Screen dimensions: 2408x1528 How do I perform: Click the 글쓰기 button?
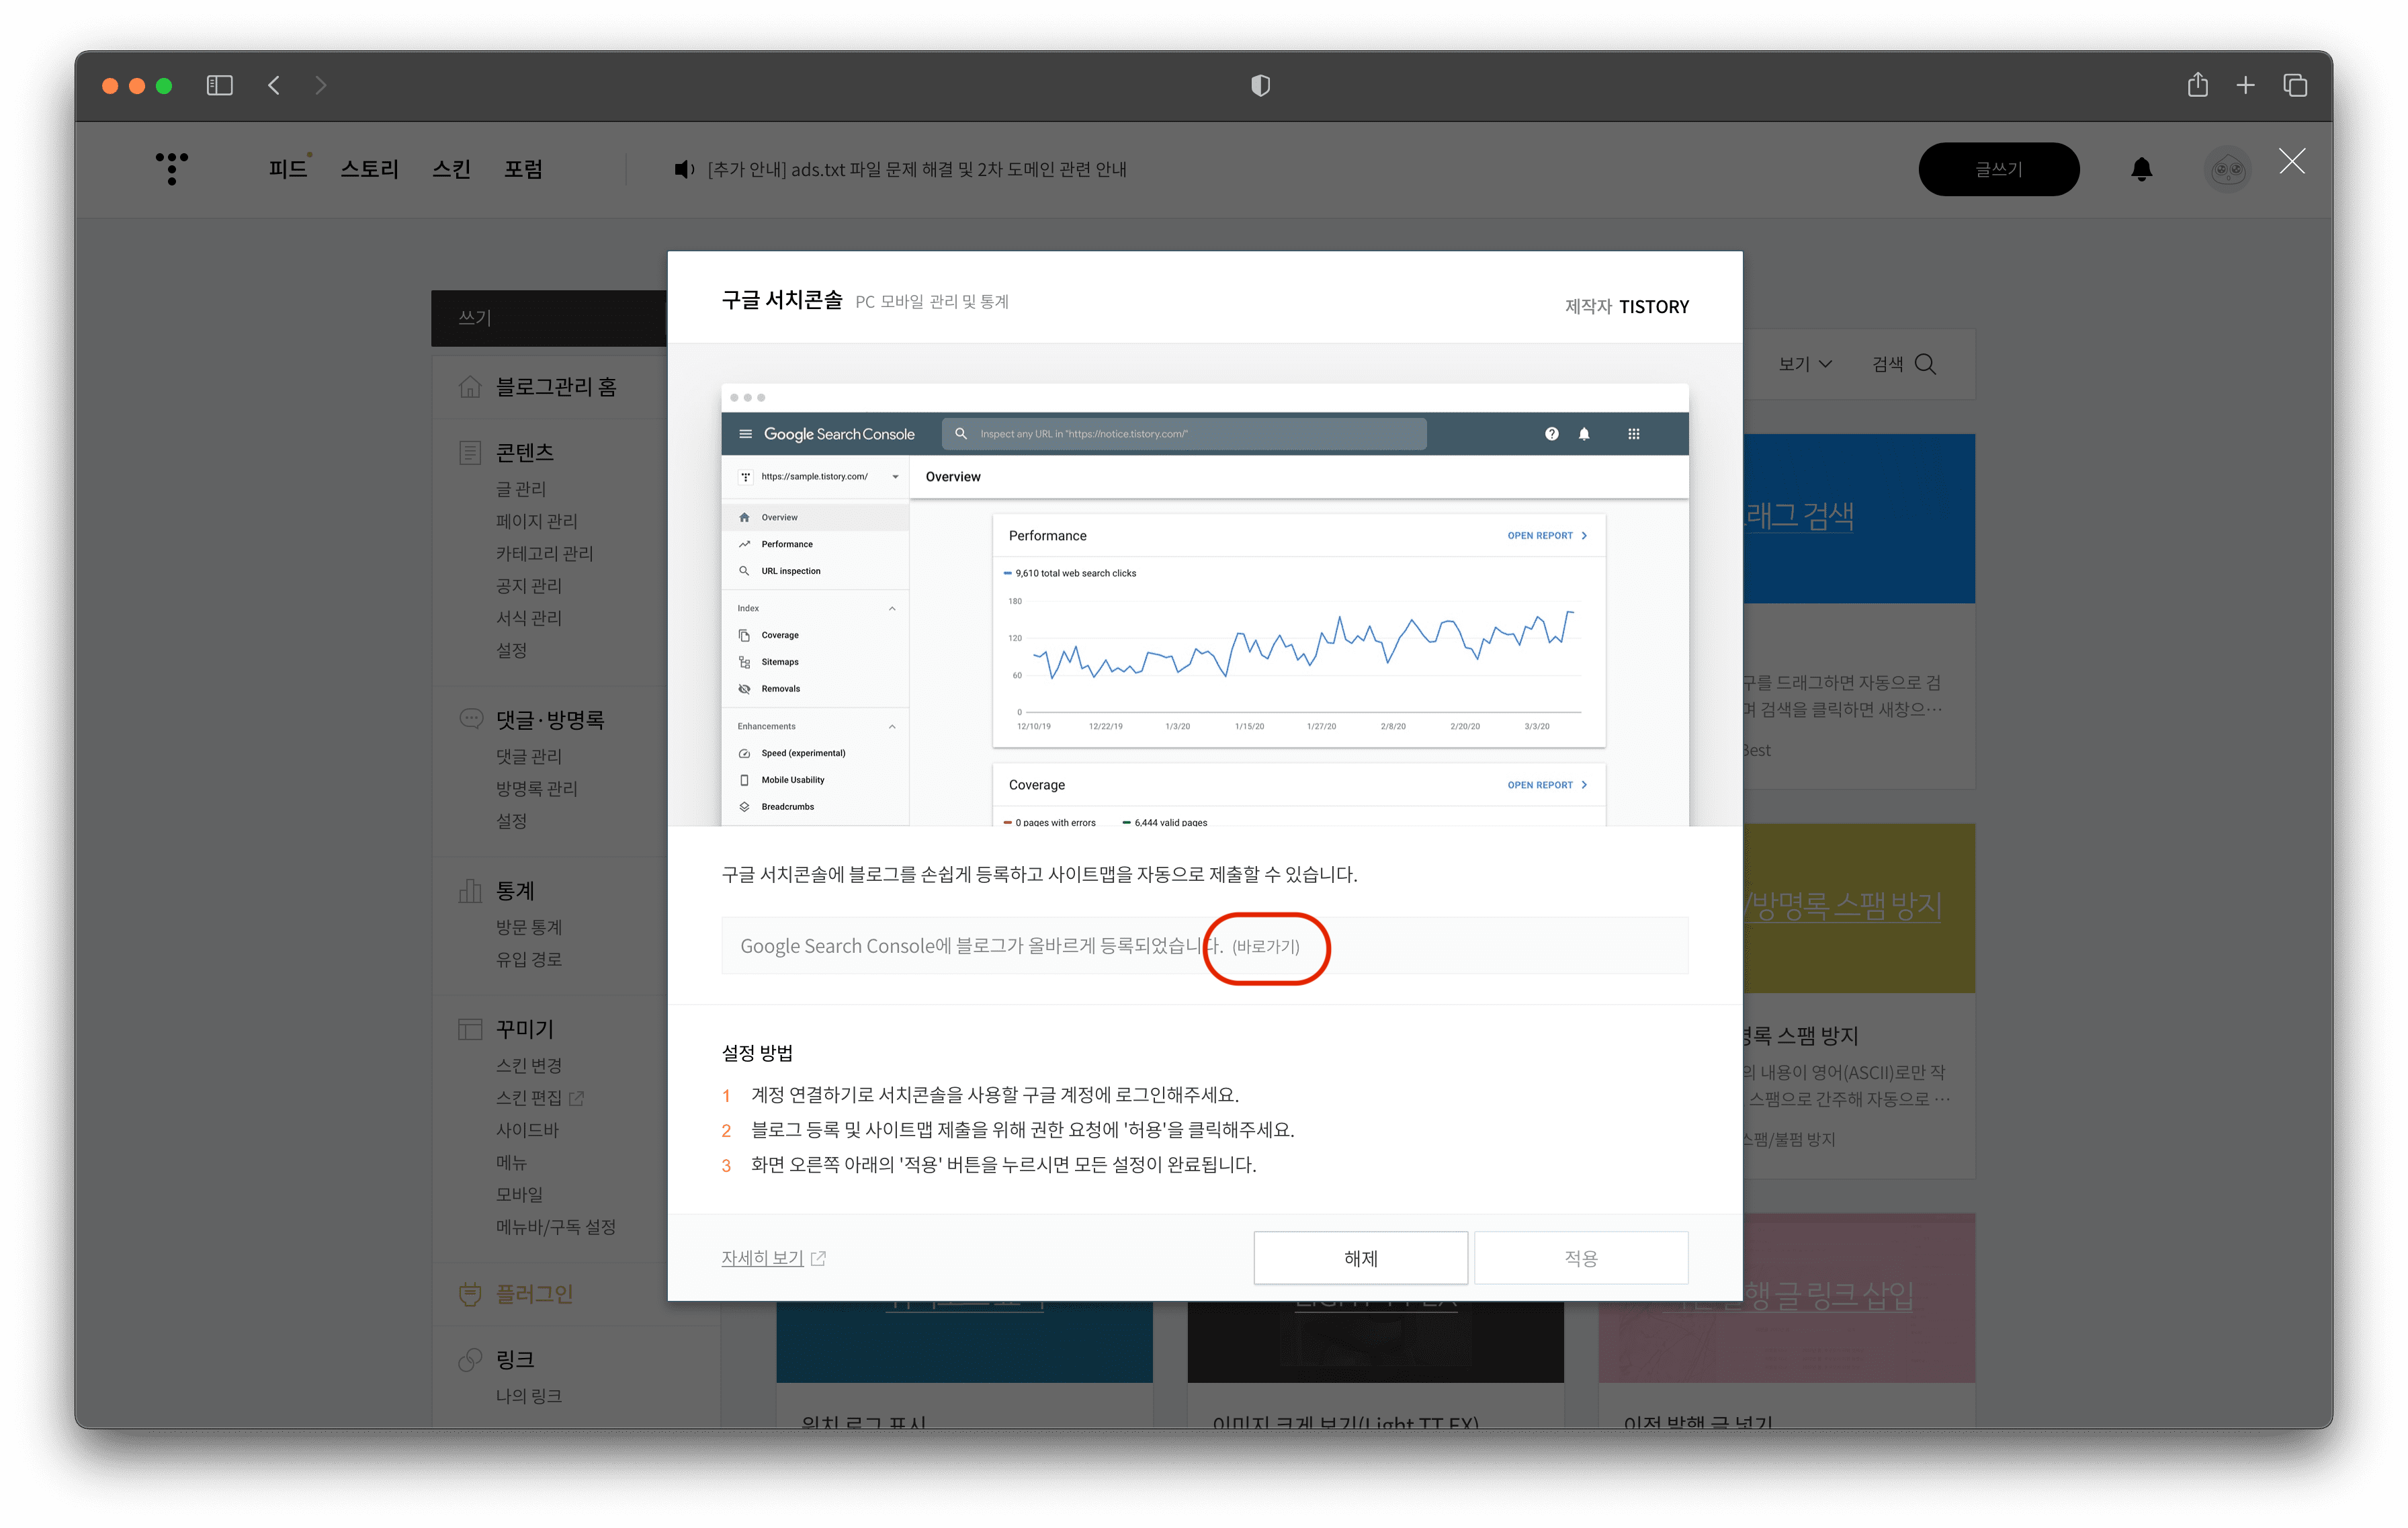pyautogui.click(x=1998, y=169)
